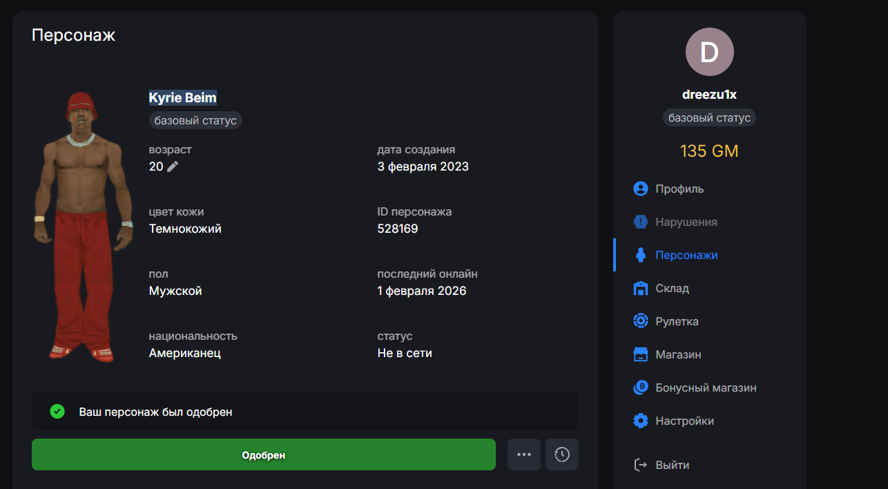Open the three-dots more options button
Viewport: 888px width, 489px height.
coord(524,454)
